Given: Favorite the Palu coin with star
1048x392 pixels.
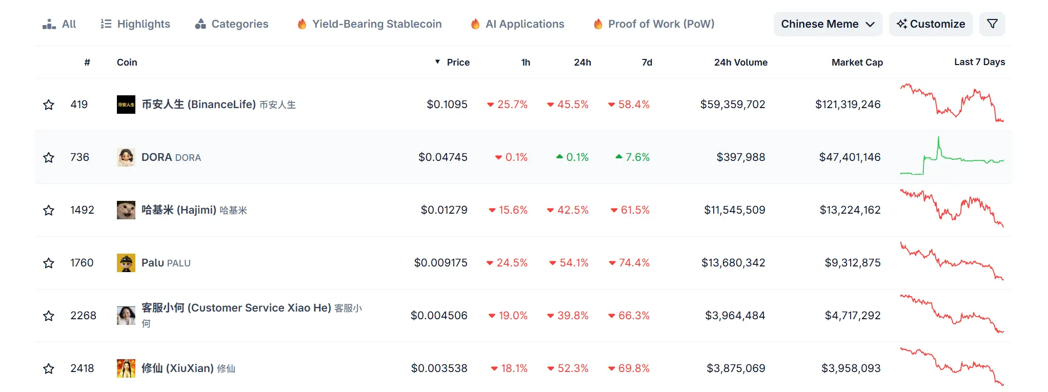Looking at the screenshot, I should 49,263.
